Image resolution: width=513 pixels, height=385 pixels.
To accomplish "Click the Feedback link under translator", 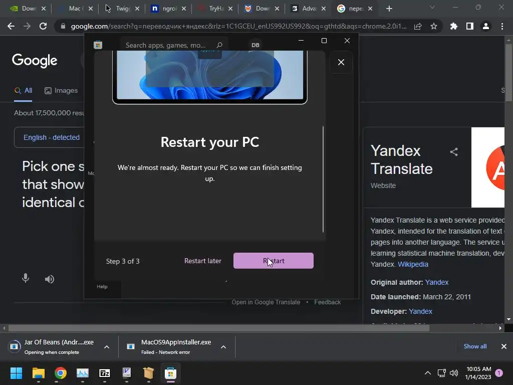I will (x=327, y=302).
